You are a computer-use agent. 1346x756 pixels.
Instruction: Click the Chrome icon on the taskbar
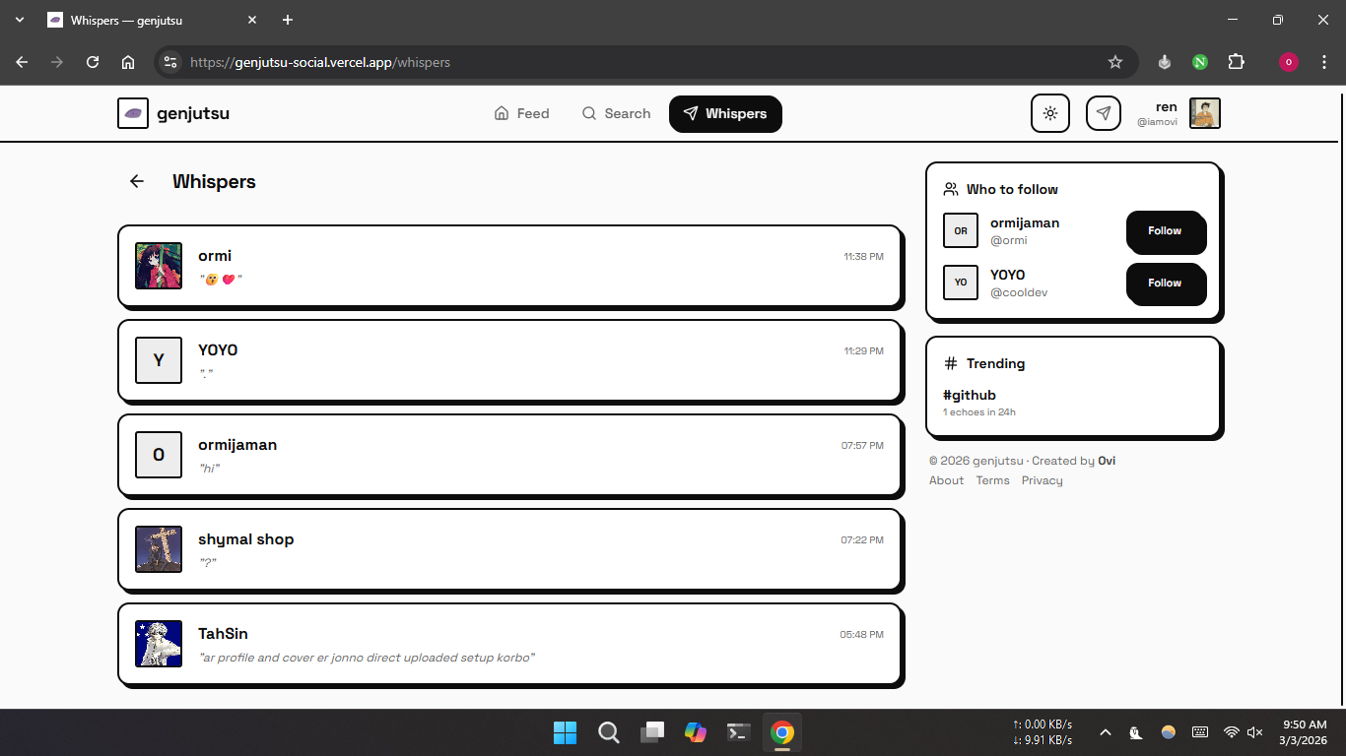pyautogui.click(x=782, y=732)
